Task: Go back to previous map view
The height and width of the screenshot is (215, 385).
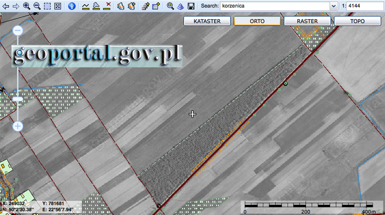Action: (x=5, y=6)
